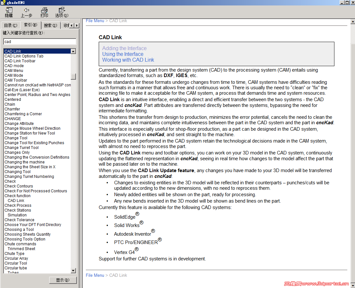This screenshot has height=288, width=355.
Task: Click 'File Menu' breadcrumb link at top
Action: tap(95, 21)
